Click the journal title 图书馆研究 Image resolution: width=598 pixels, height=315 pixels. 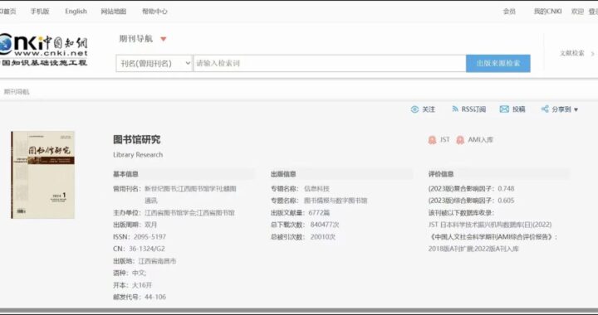point(137,139)
